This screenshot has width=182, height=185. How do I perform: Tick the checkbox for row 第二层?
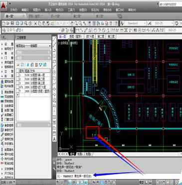coord(17,79)
